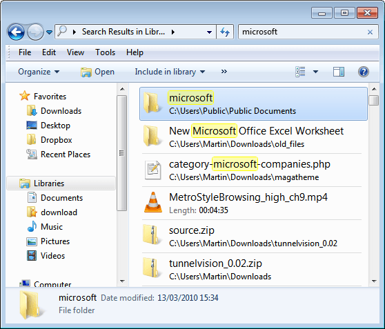This screenshot has width=385, height=329.
Task: Click the zip icon for tunnelvision_0.02.zip
Action: (152, 268)
